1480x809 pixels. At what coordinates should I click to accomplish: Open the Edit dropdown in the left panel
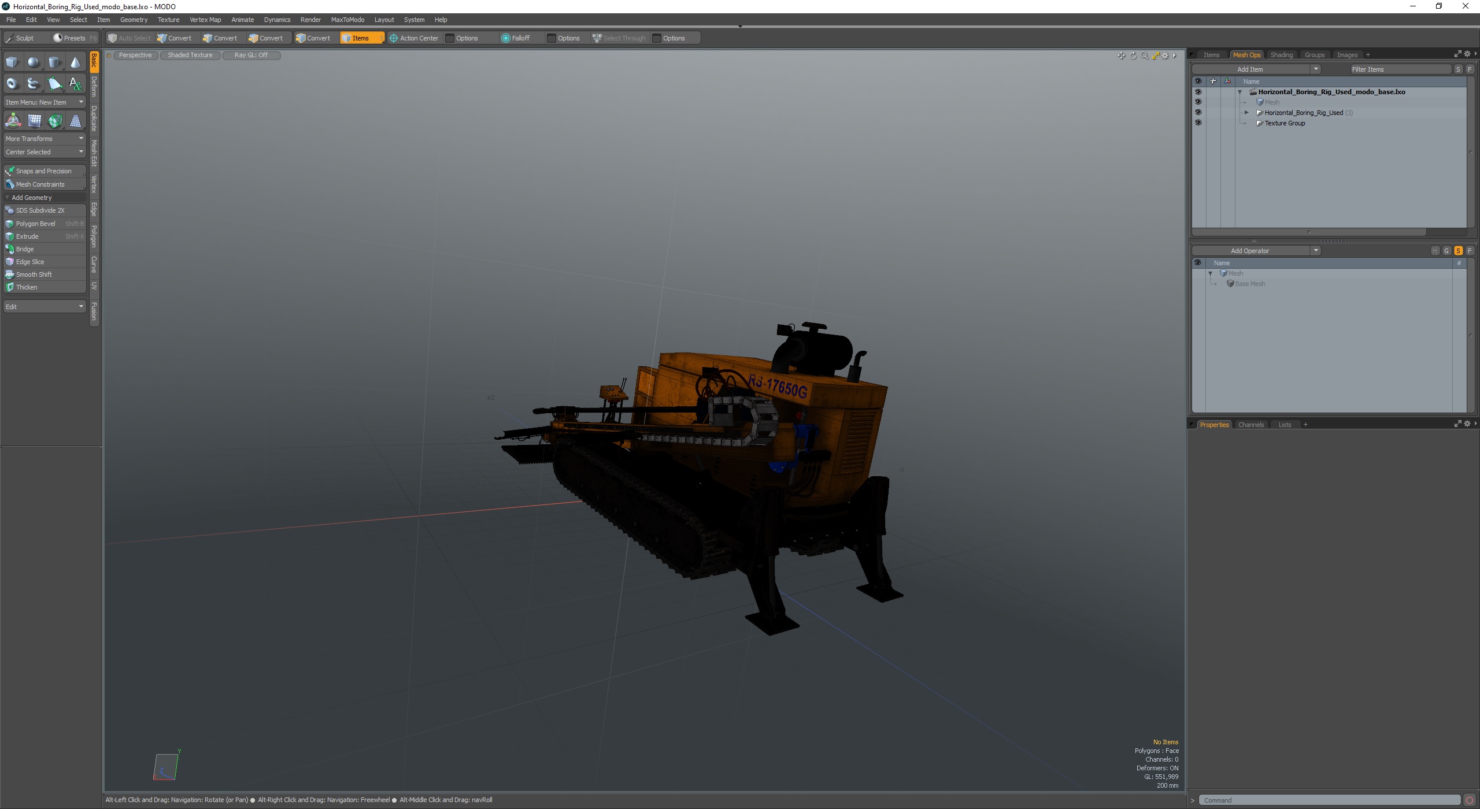click(x=45, y=307)
